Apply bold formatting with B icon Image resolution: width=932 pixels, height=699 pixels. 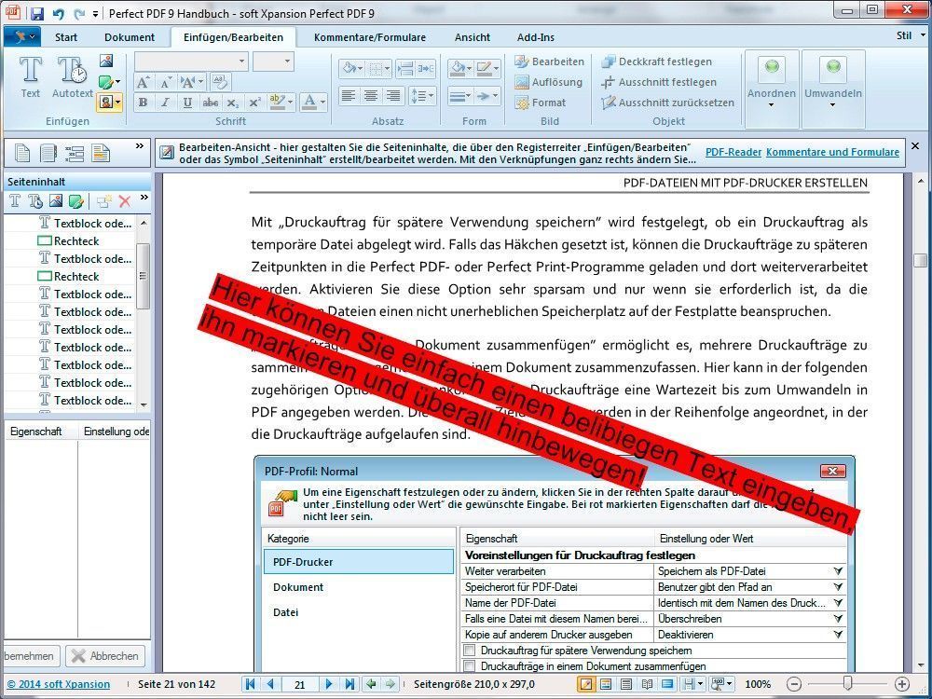tap(143, 103)
